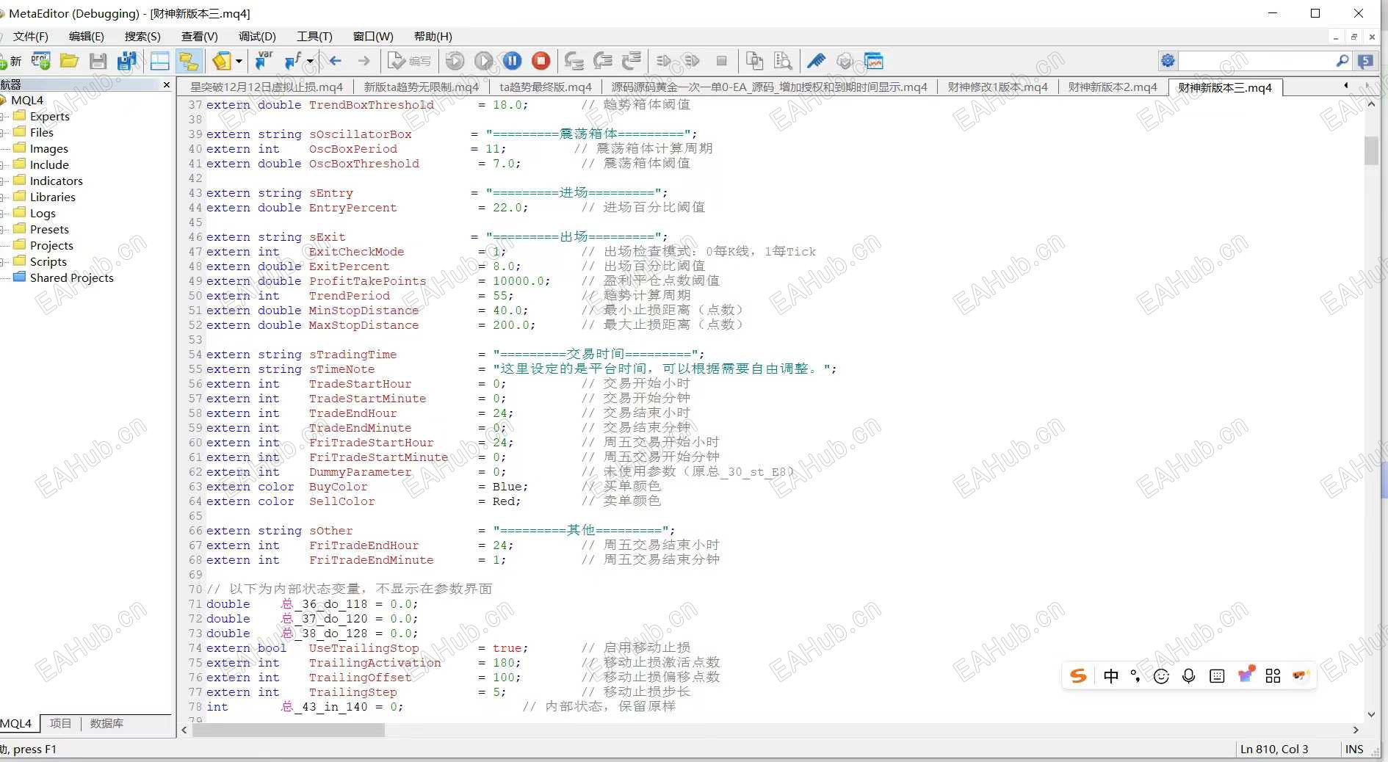1388x762 pixels.
Task: Navigate back with the left arrow icon
Action: point(336,62)
